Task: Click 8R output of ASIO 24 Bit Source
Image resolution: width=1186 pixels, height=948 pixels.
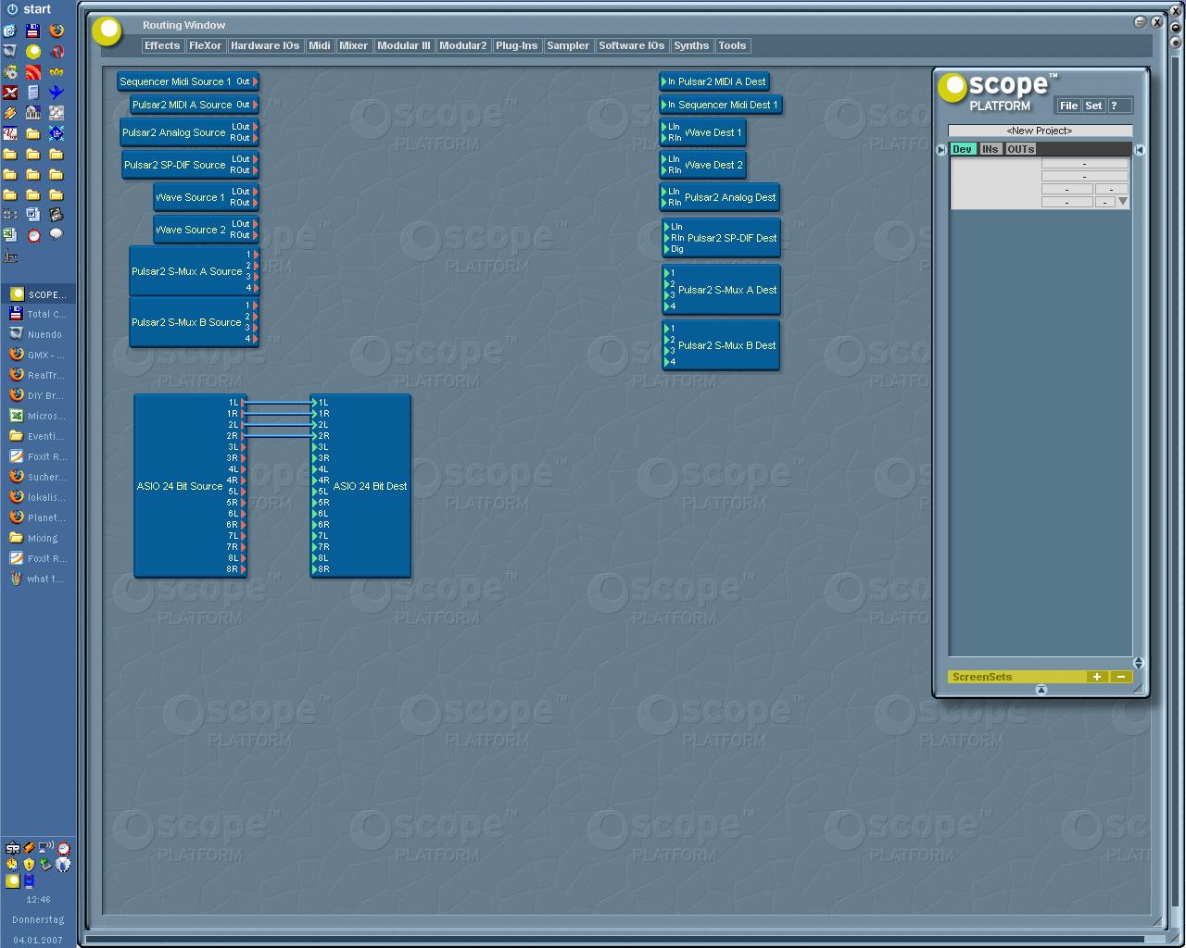Action: [x=243, y=569]
